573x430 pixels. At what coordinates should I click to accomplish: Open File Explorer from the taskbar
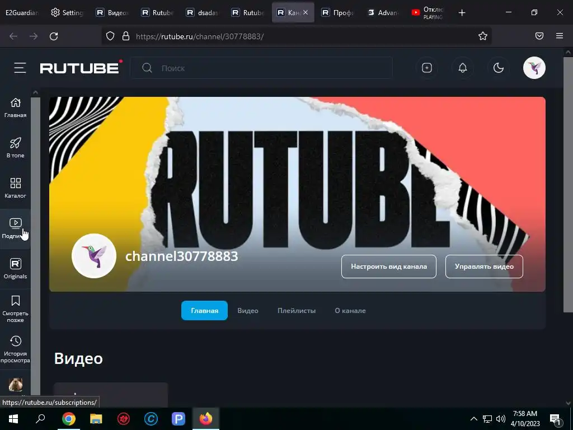96,419
